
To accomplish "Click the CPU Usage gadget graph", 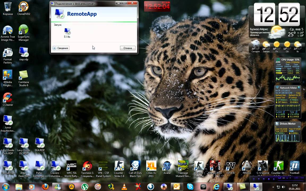I will [x=288, y=78].
